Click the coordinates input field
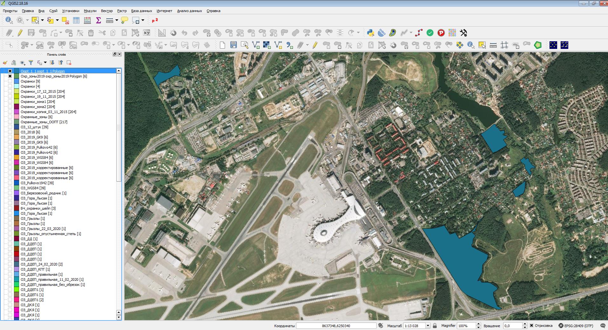The width and height of the screenshot is (608, 330). 336,326
